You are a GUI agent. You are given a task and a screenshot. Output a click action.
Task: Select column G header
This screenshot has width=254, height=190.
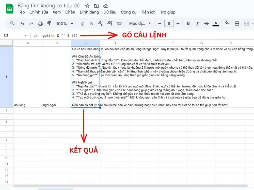[201, 43]
